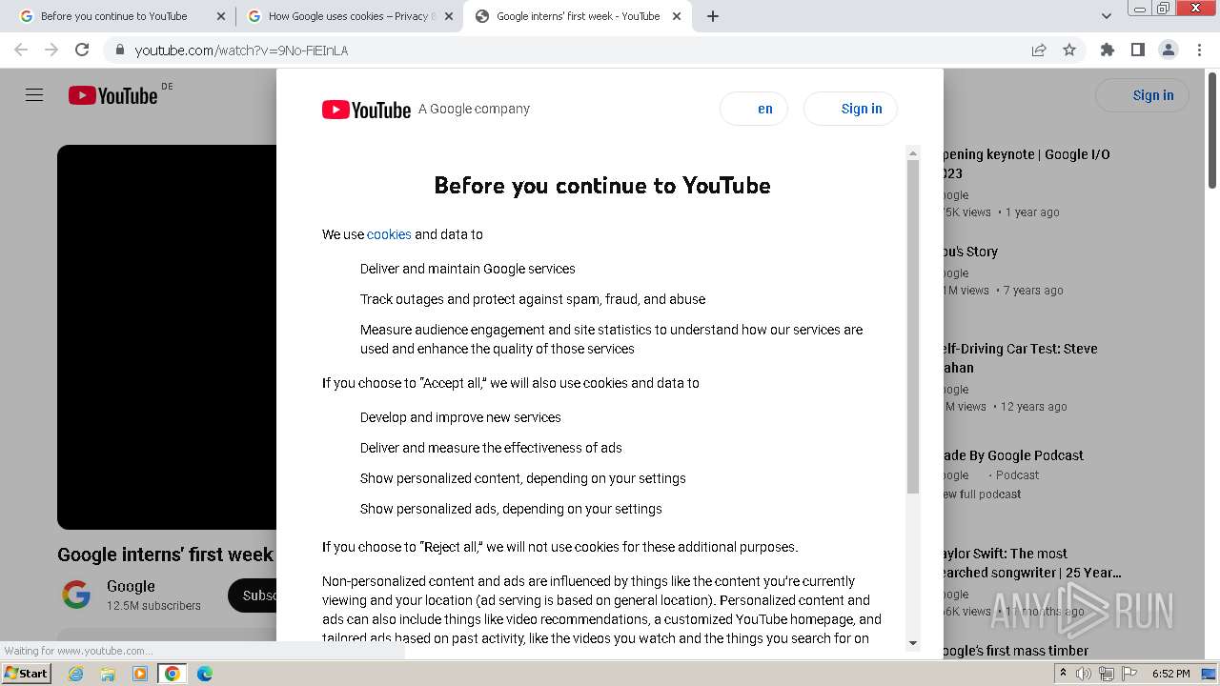This screenshot has height=686, width=1220.
Task: Share this page via the share icon
Action: click(x=1039, y=50)
